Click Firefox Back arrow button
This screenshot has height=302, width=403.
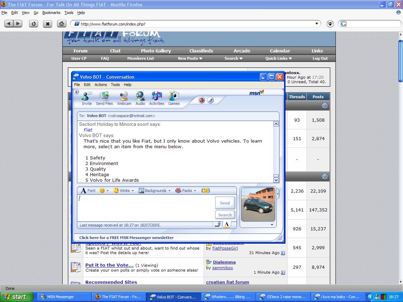[x=9, y=24]
